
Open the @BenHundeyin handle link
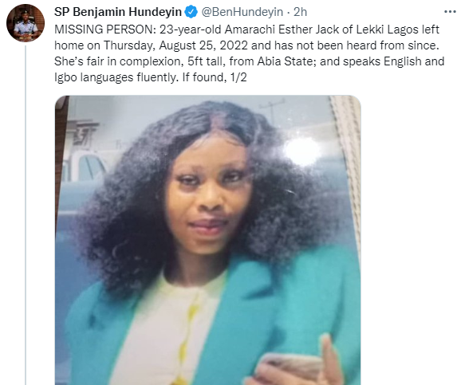point(242,12)
